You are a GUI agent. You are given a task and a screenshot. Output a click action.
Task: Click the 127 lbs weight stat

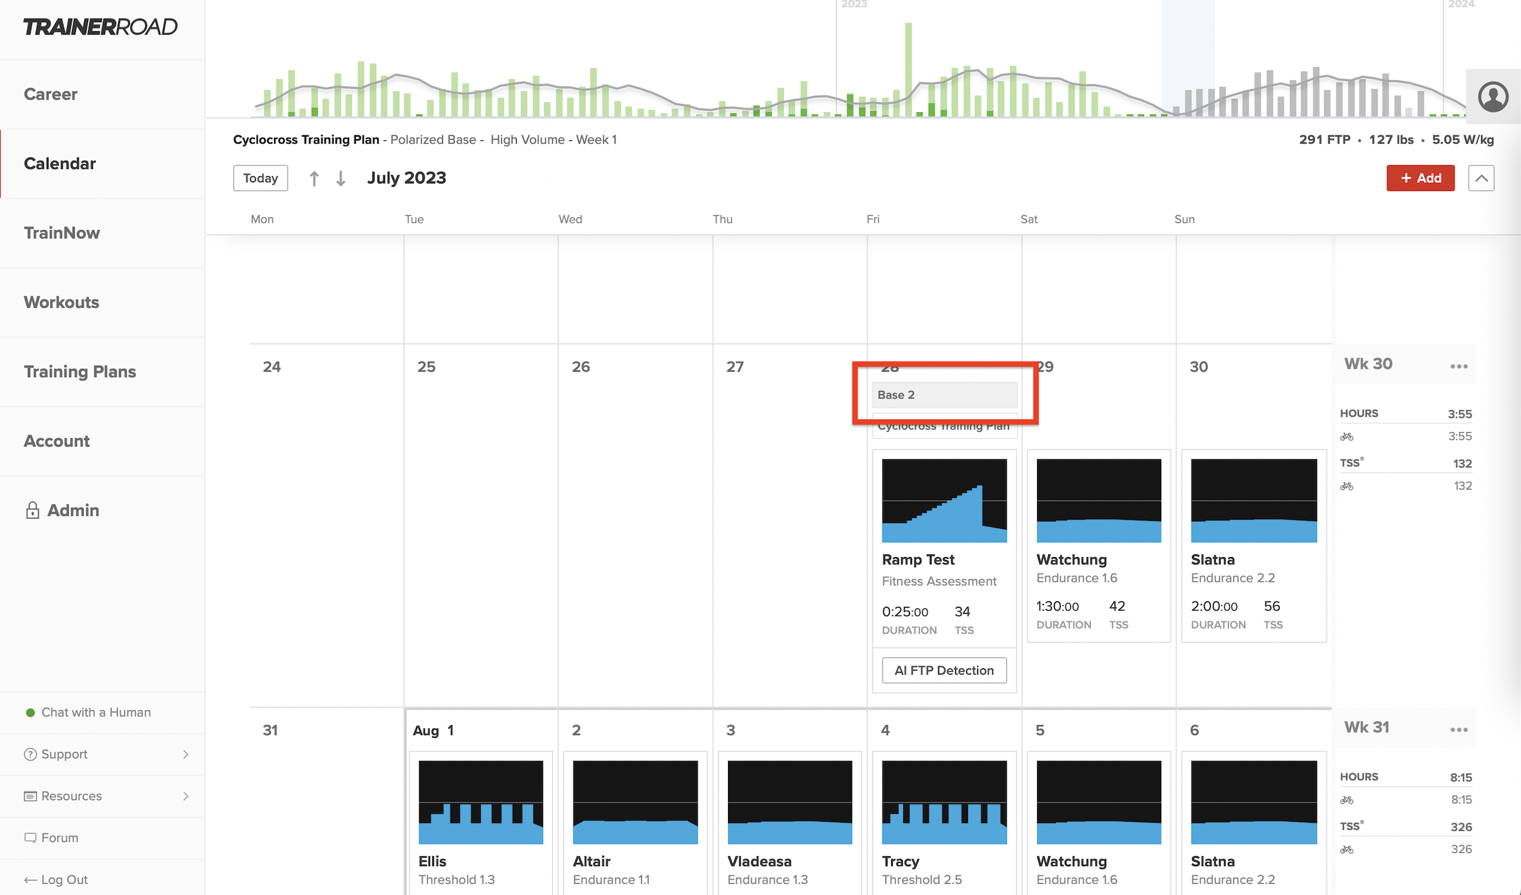(1391, 140)
